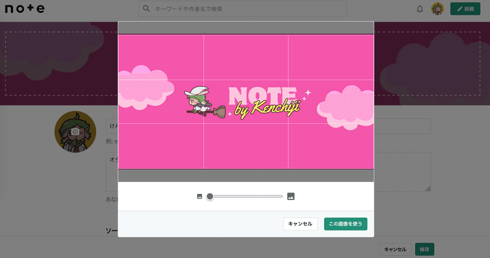Open the notifications bell
Image resolution: width=490 pixels, height=258 pixels.
tap(420, 9)
